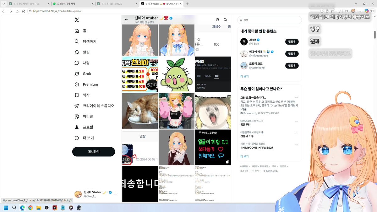Select the 천네아 Vtuber X tab
Image resolution: width=377 pixels, height=212 pixels.
click(161, 4)
